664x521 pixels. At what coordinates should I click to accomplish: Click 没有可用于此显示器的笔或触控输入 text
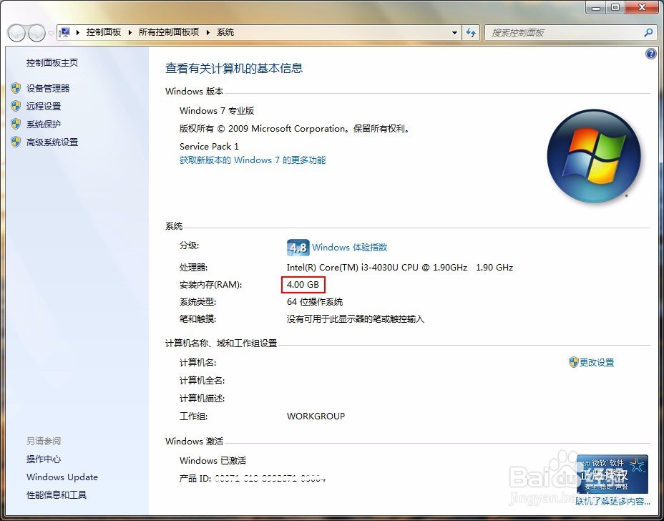[356, 319]
